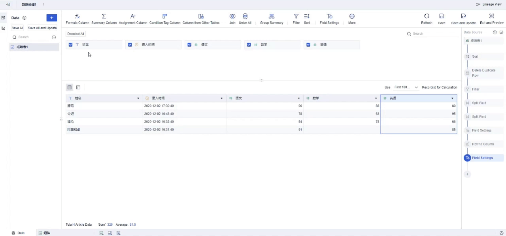The width and height of the screenshot is (506, 236).
Task: Open Field Settings from the toolbar
Action: coord(329,19)
